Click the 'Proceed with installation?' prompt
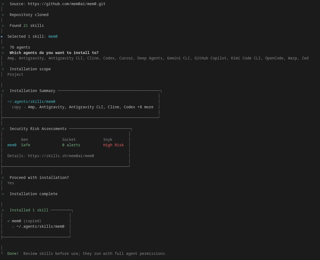 tap(39, 177)
